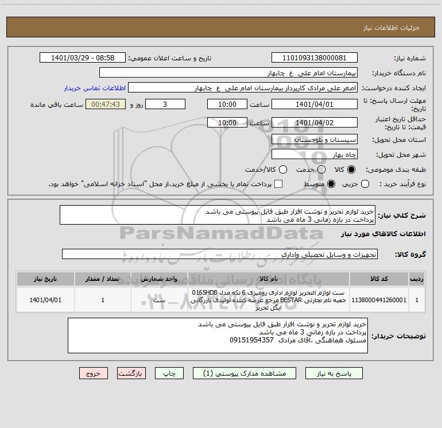442x428 pixels.
Task: Click the توضیحات خریدار text area
Action: (218, 336)
